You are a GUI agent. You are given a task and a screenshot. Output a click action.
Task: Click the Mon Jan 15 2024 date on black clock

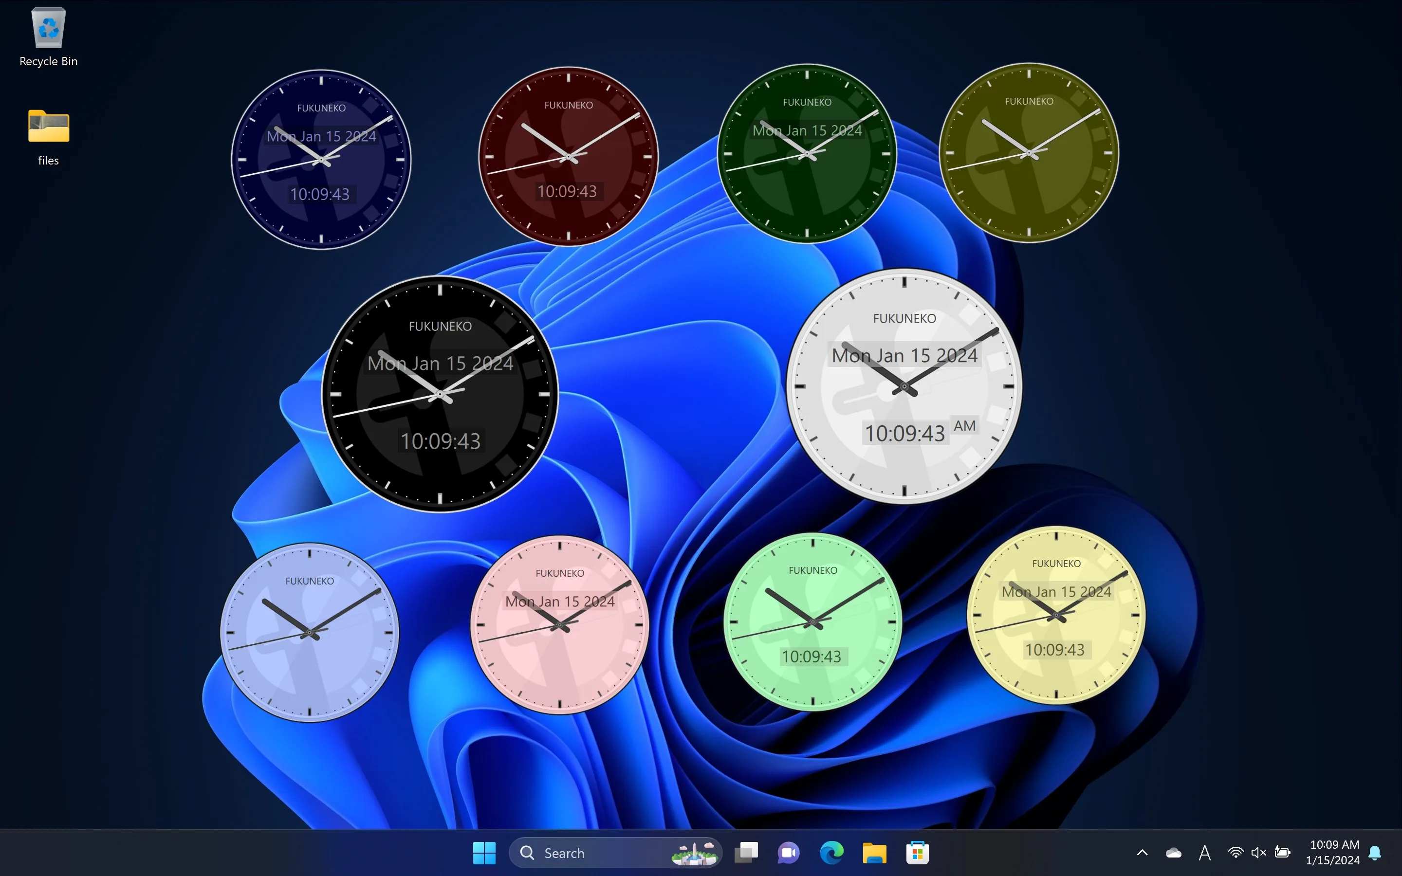440,363
